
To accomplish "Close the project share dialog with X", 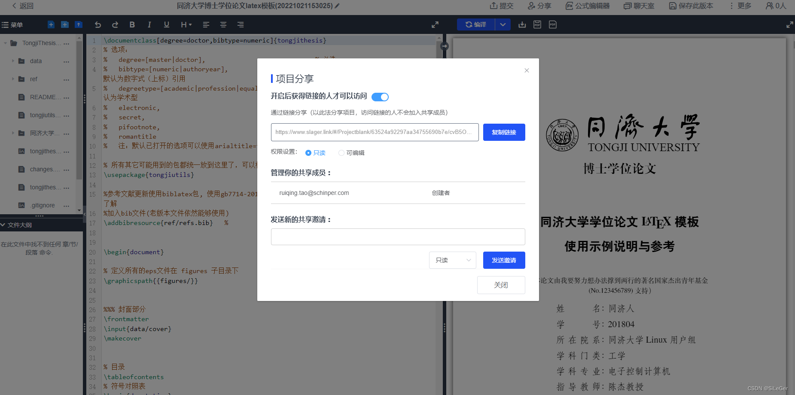I will point(527,70).
